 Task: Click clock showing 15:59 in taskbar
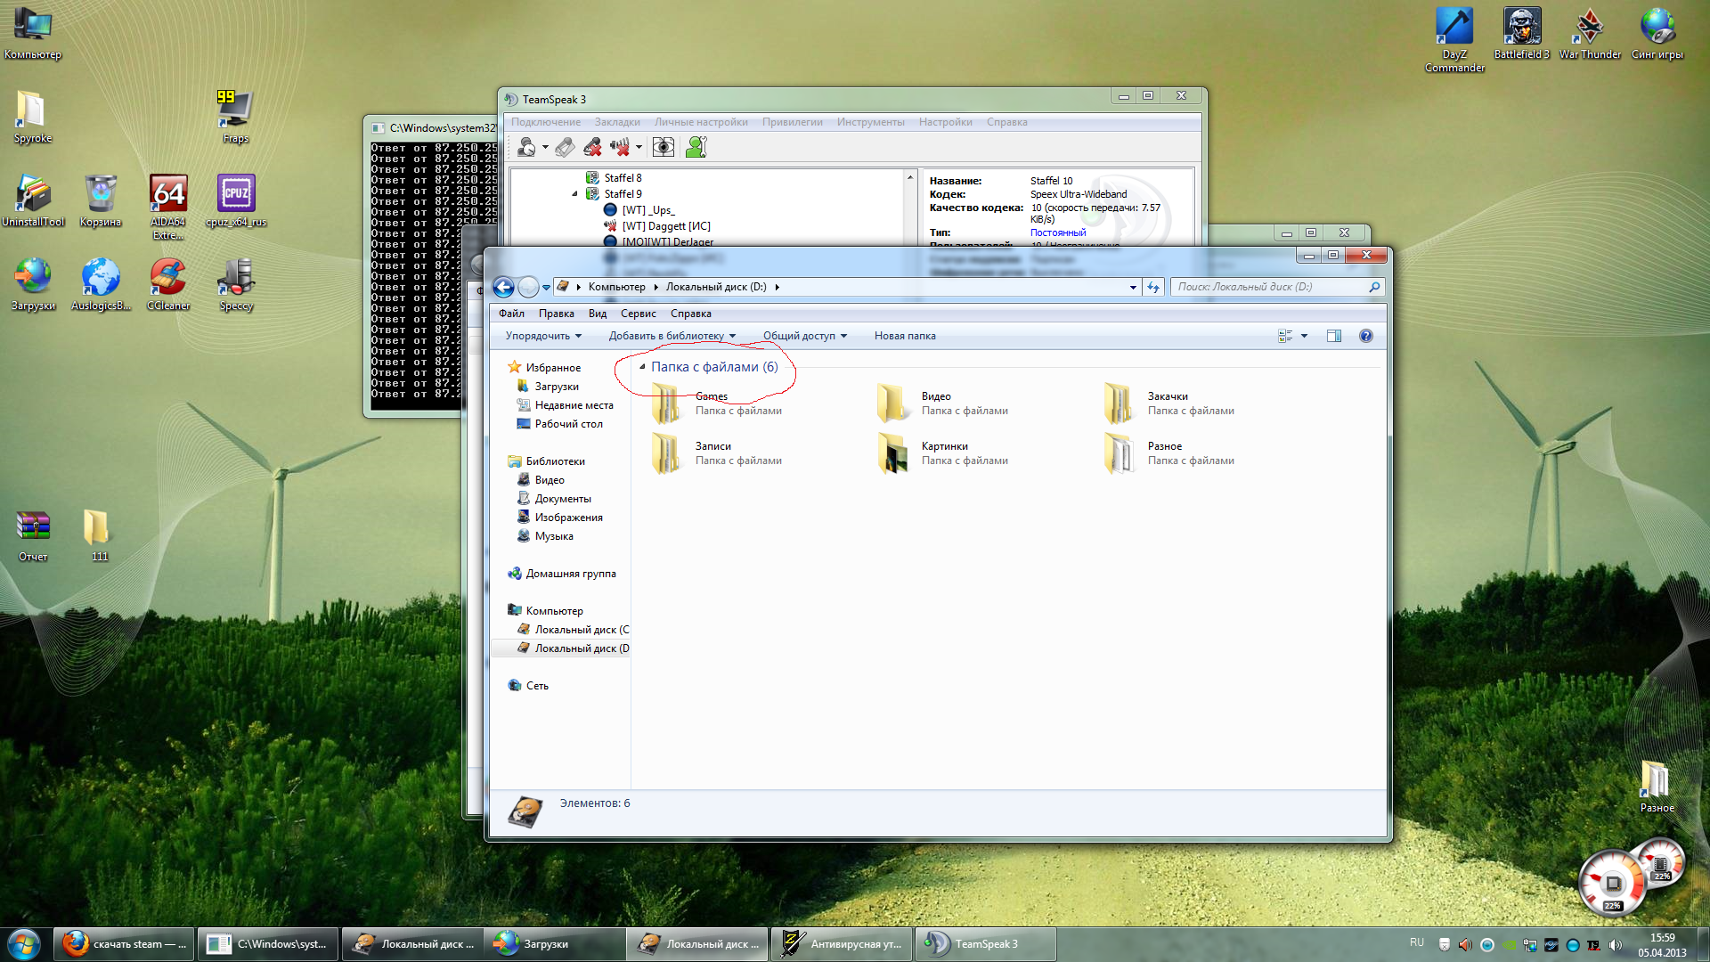pyautogui.click(x=1662, y=945)
